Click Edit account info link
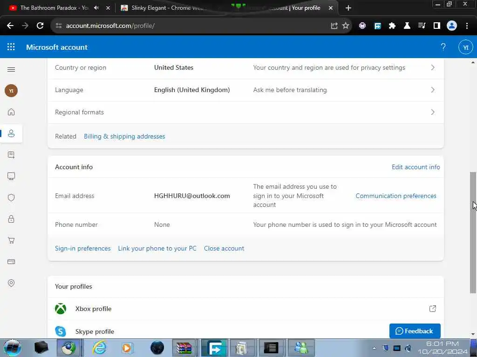The height and width of the screenshot is (357, 477). (x=416, y=167)
